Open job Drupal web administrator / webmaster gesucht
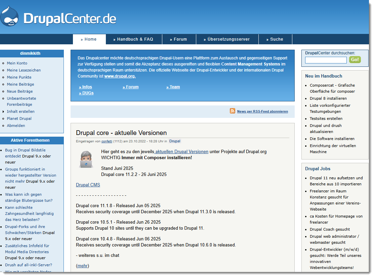The image size is (374, 277). point(334,239)
